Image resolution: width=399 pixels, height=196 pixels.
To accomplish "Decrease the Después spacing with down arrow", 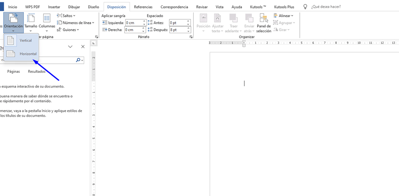I will tap(189, 31).
